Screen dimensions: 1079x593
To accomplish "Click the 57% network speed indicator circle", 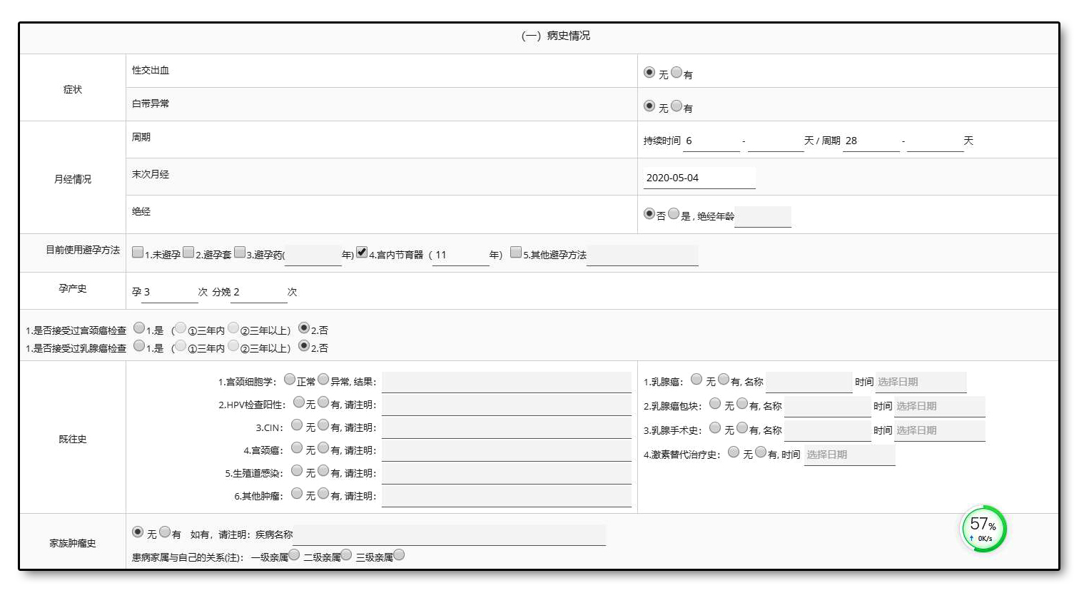I will (983, 529).
